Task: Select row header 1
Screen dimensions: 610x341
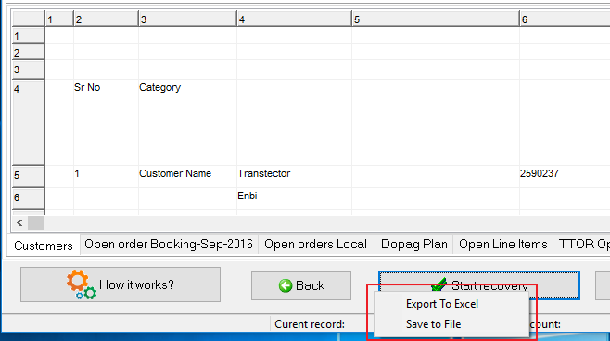Action: 29,35
